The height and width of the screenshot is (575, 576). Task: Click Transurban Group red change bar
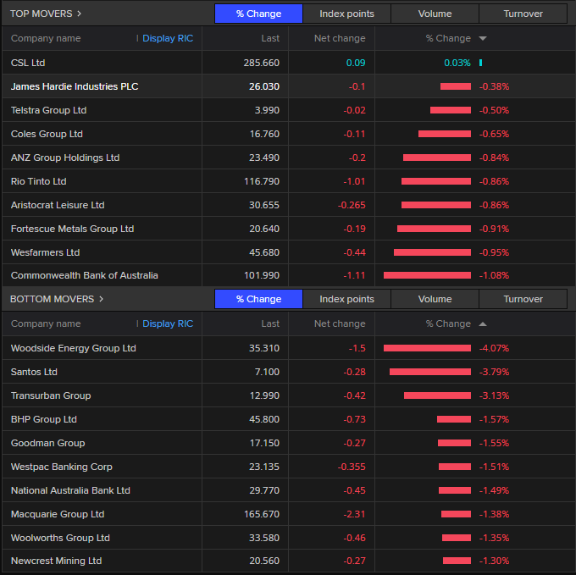point(437,395)
